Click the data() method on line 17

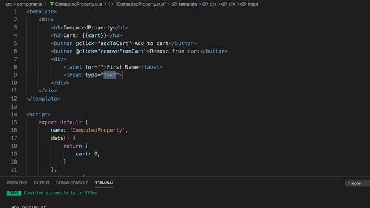coord(60,138)
